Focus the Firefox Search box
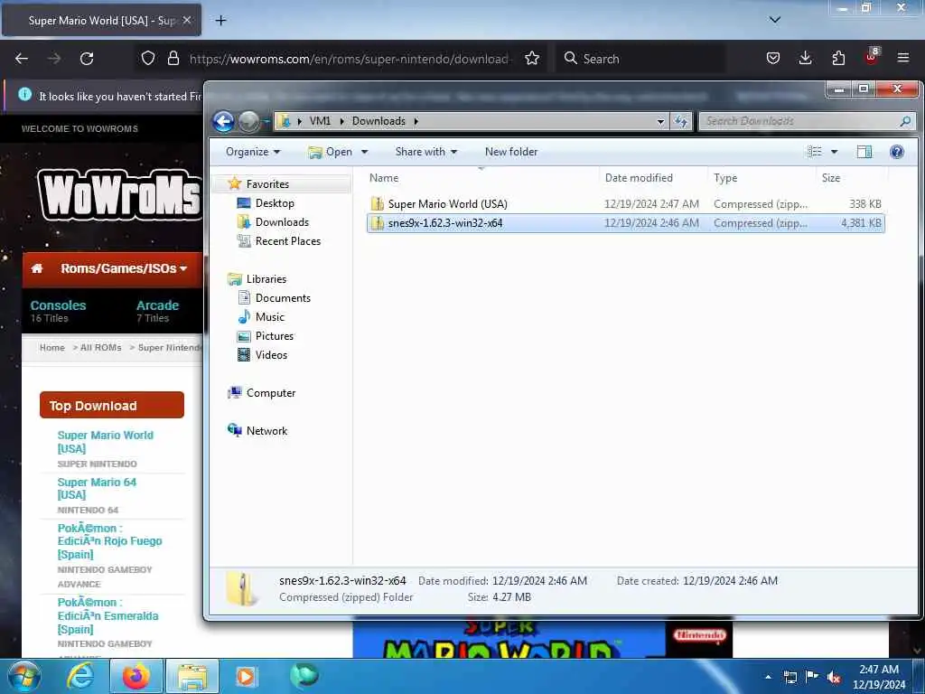 coord(640,59)
